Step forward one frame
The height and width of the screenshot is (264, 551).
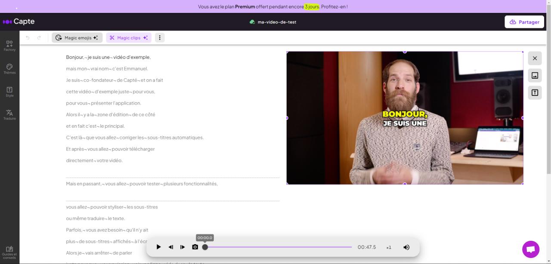pyautogui.click(x=183, y=247)
